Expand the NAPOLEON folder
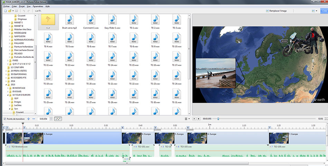The width and height of the screenshot is (328, 166). click(10, 36)
